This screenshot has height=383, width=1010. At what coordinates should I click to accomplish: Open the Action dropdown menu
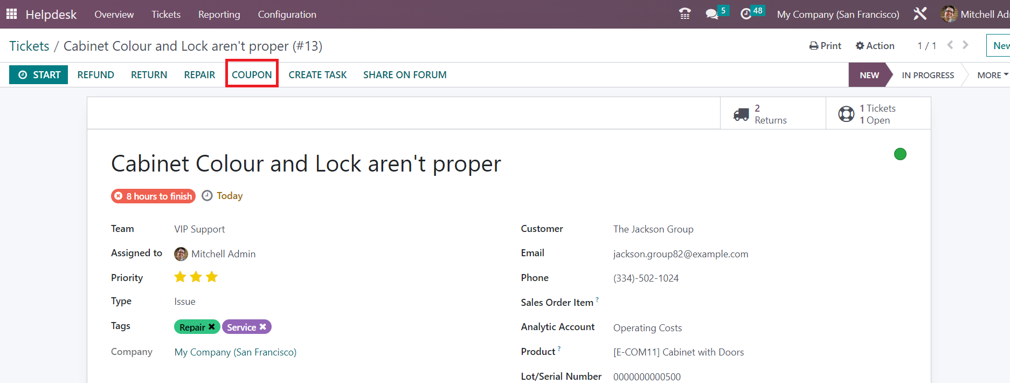[x=875, y=46]
